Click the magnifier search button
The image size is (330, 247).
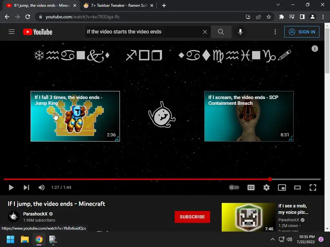[x=221, y=32]
